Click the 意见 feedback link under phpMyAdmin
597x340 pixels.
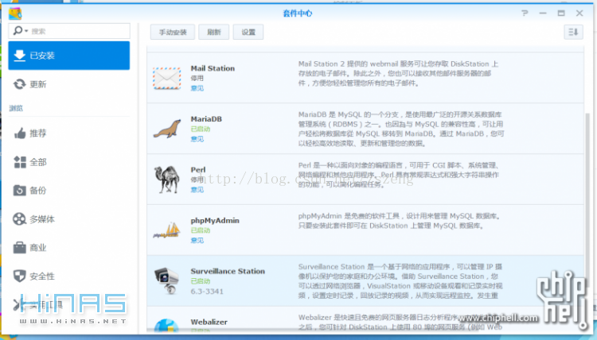197,241
